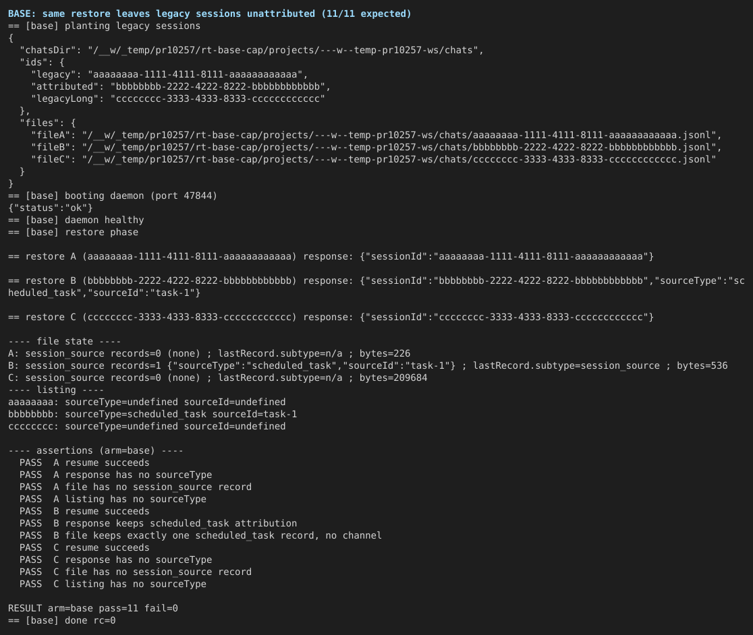Click the base done rc=0 line
Viewport: 753px width, 635px height.
tap(62, 621)
